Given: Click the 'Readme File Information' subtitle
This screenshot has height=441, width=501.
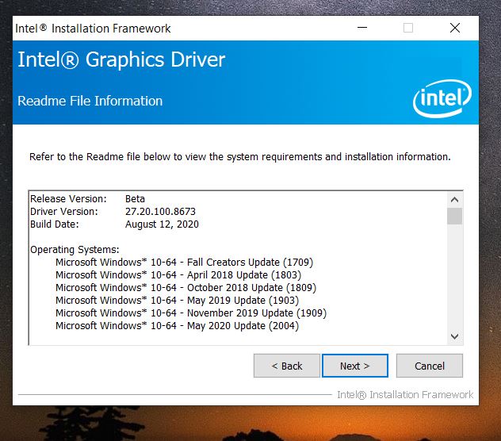Looking at the screenshot, I should [90, 101].
